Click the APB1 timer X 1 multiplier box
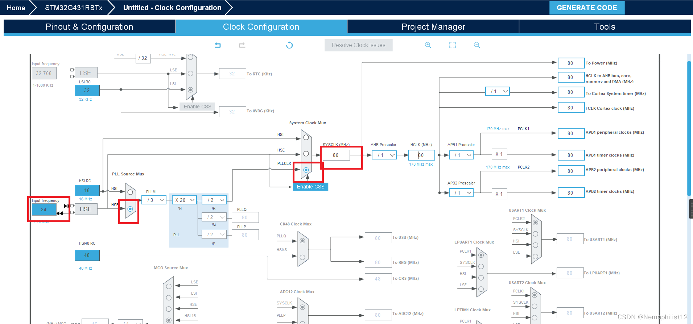The height and width of the screenshot is (324, 693). pyautogui.click(x=499, y=154)
